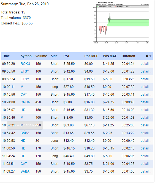Click the $31.32 Pos MFE cell
155x183 pixels.
coord(89,110)
